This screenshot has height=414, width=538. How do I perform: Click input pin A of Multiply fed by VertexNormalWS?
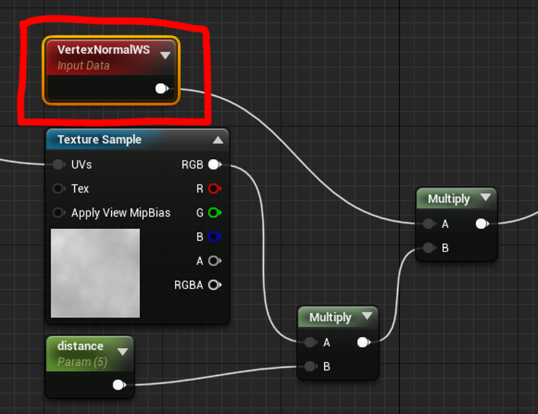coord(429,224)
